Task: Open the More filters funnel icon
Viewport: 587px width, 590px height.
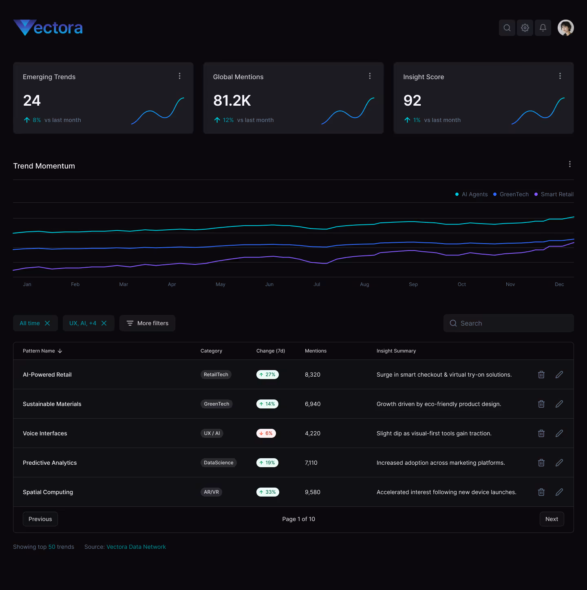Action: pos(130,323)
